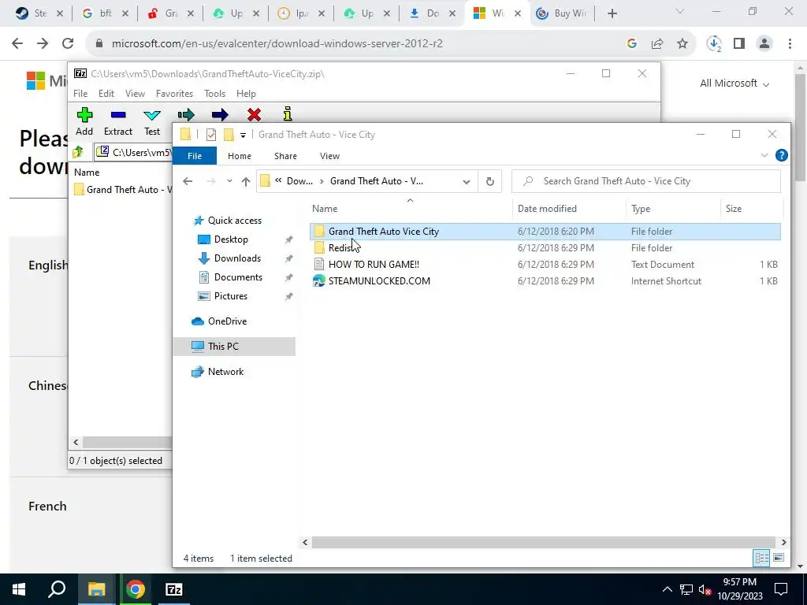The height and width of the screenshot is (605, 807).
Task: Sort by Date modified column header
Action: point(569,208)
